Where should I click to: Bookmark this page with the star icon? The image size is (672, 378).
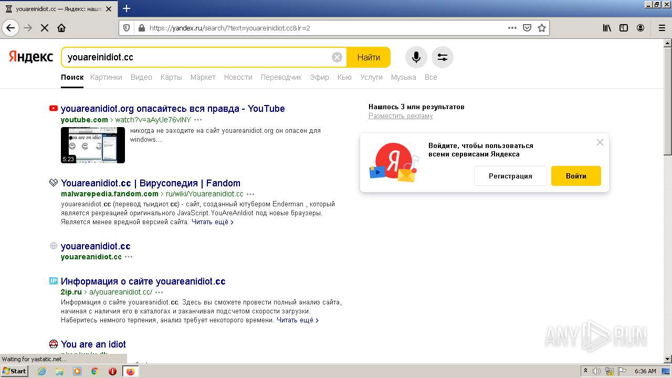click(542, 28)
